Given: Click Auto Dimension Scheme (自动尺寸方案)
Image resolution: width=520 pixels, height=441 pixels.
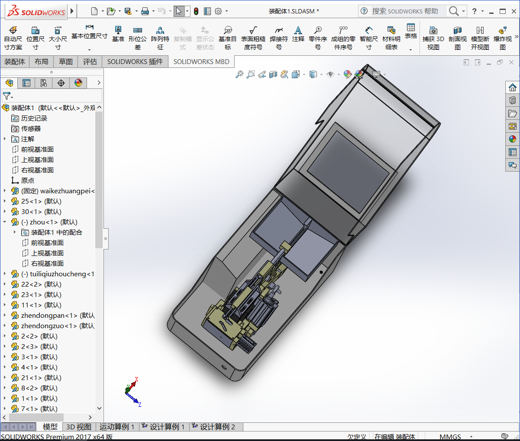Looking at the screenshot, I should click(x=13, y=38).
